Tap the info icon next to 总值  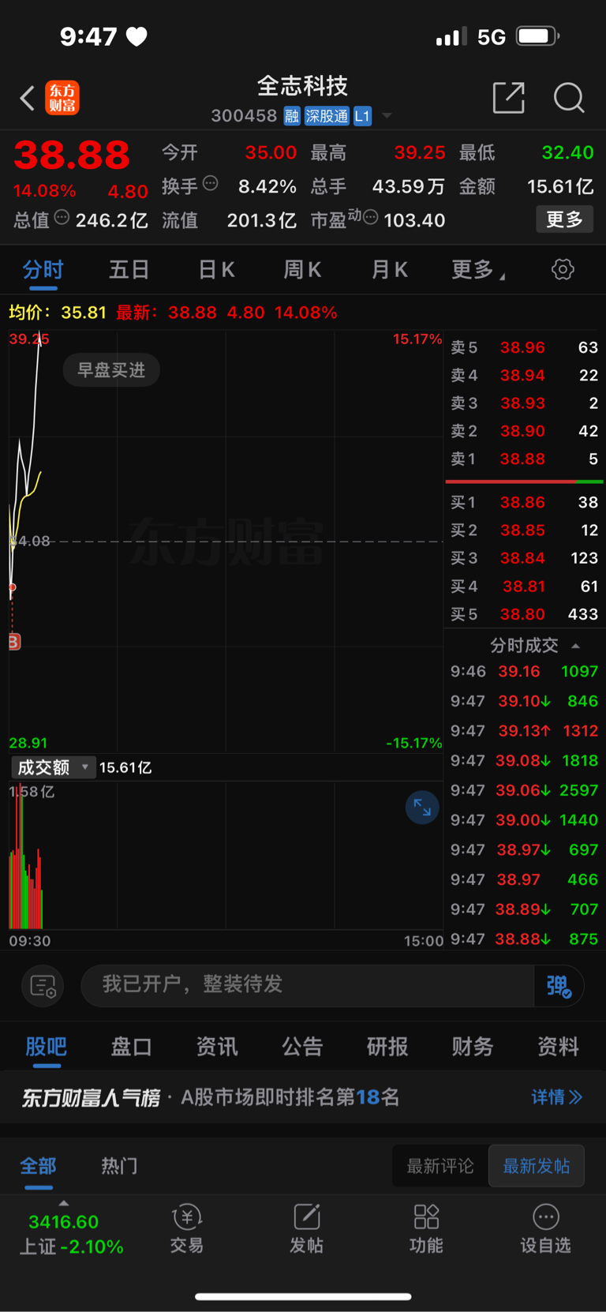click(x=62, y=217)
